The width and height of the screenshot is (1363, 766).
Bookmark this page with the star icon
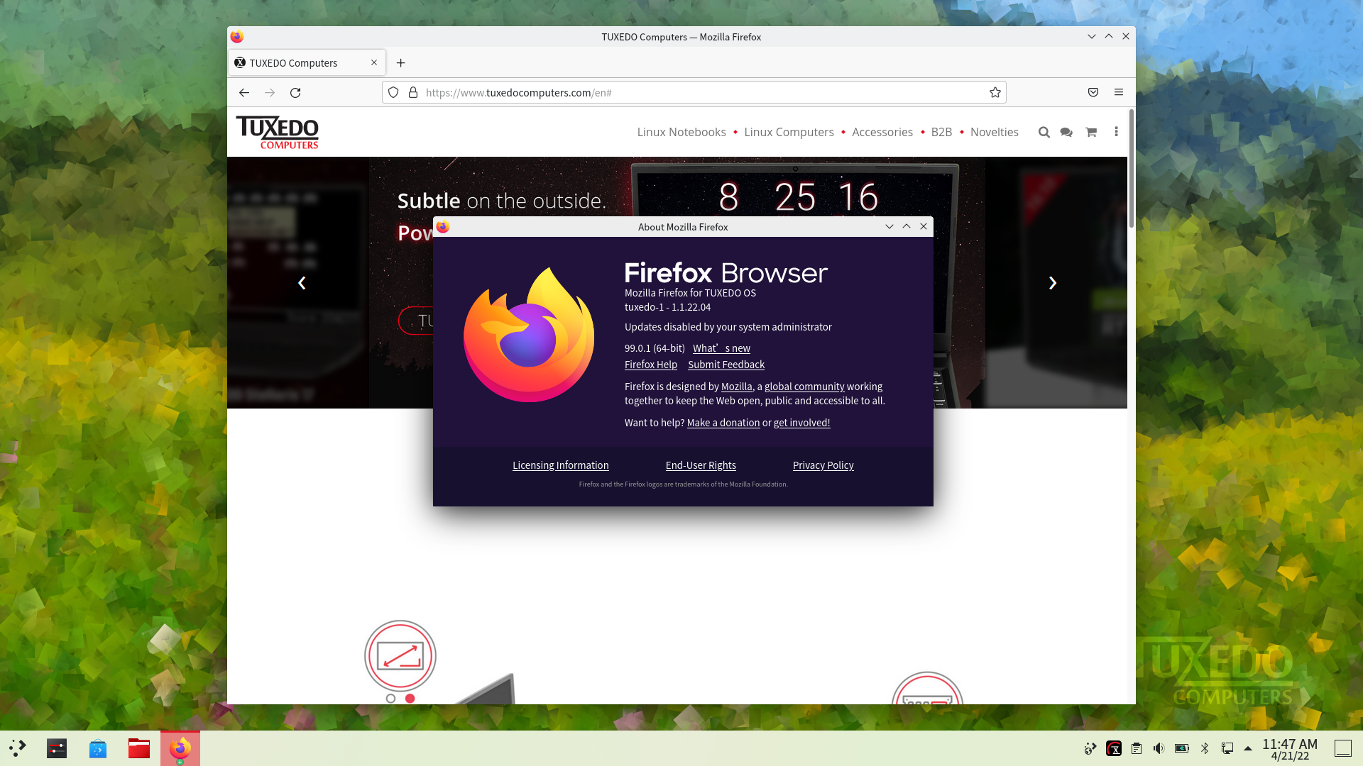point(995,93)
